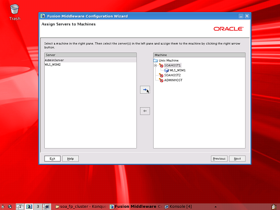The width and height of the screenshot is (280, 210).
Task: Open the Trash desktop icon
Action: 14,12
